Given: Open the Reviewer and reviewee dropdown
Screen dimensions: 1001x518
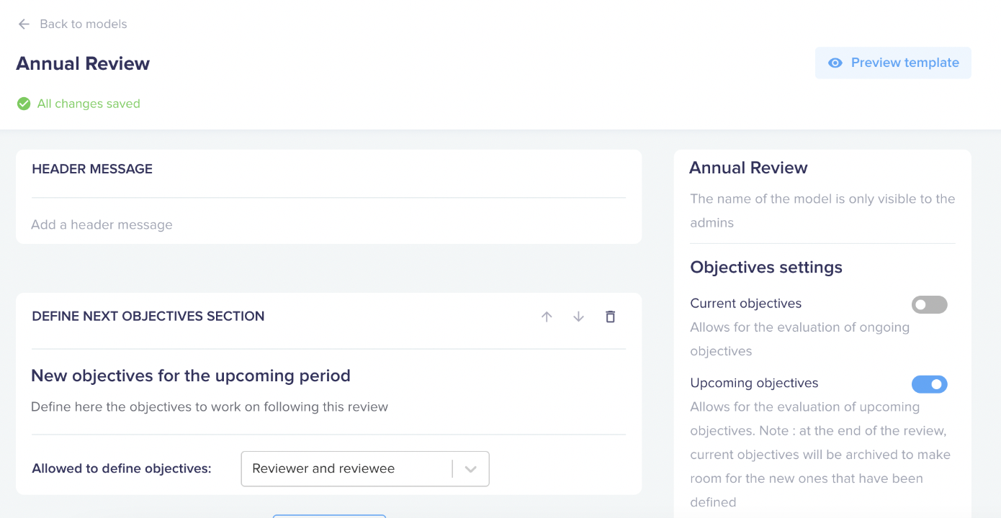Looking at the screenshot, I should 346,469.
